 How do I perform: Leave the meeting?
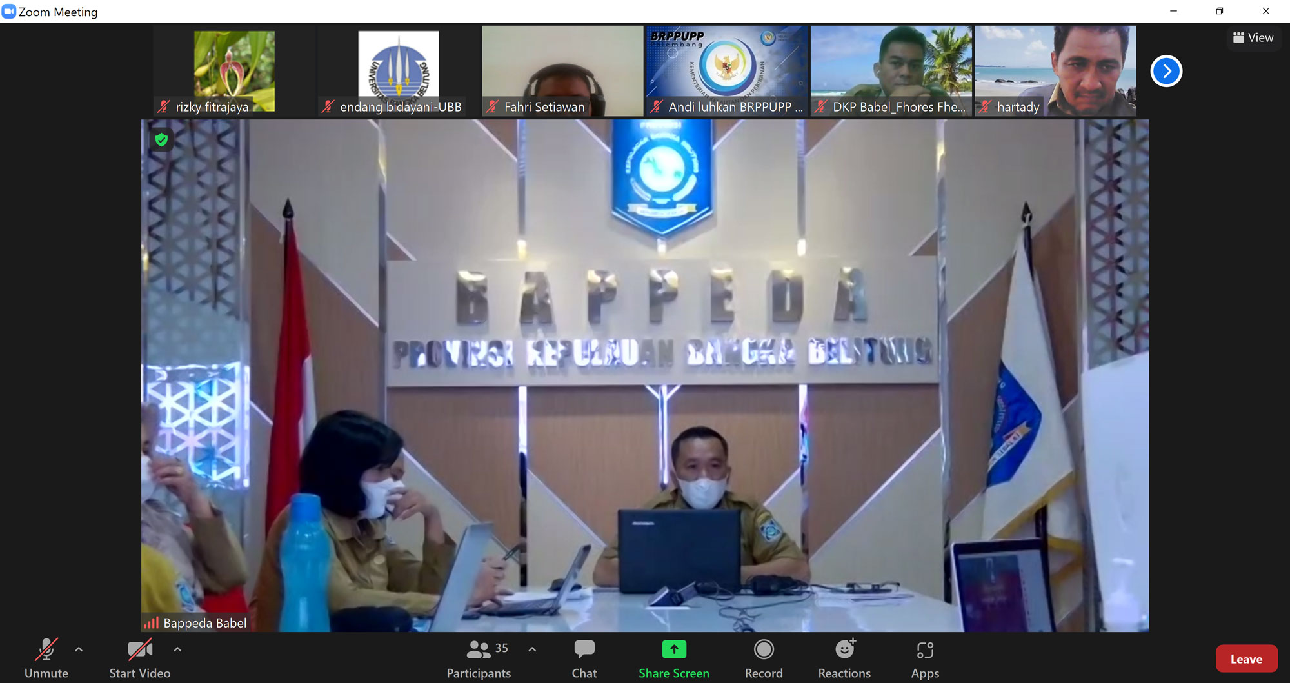tap(1245, 658)
